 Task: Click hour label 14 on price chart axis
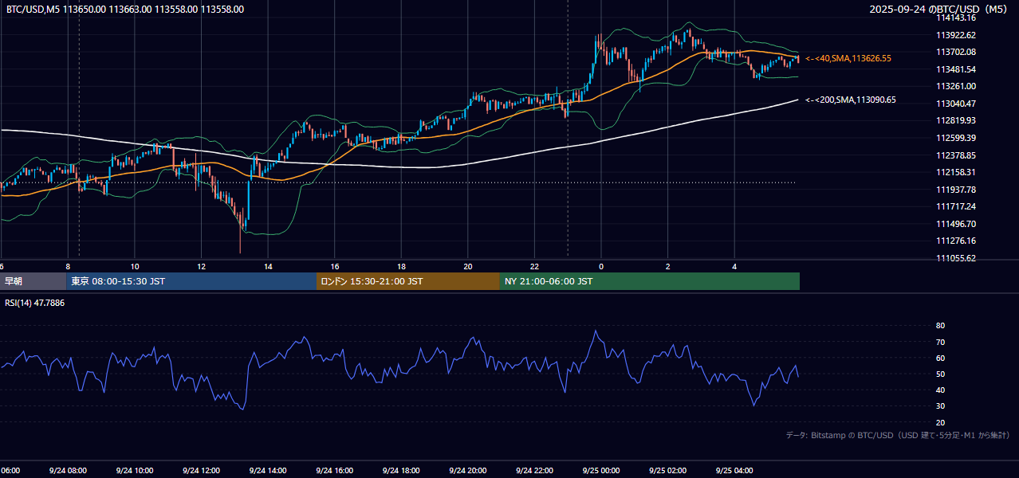click(x=268, y=266)
